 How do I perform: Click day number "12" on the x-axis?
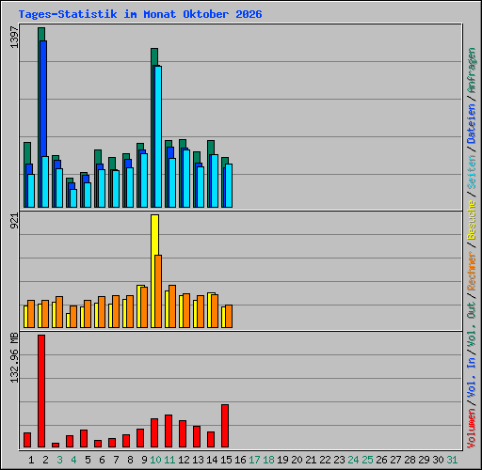(x=184, y=460)
